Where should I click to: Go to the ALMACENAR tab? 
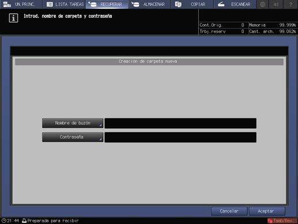150,4
